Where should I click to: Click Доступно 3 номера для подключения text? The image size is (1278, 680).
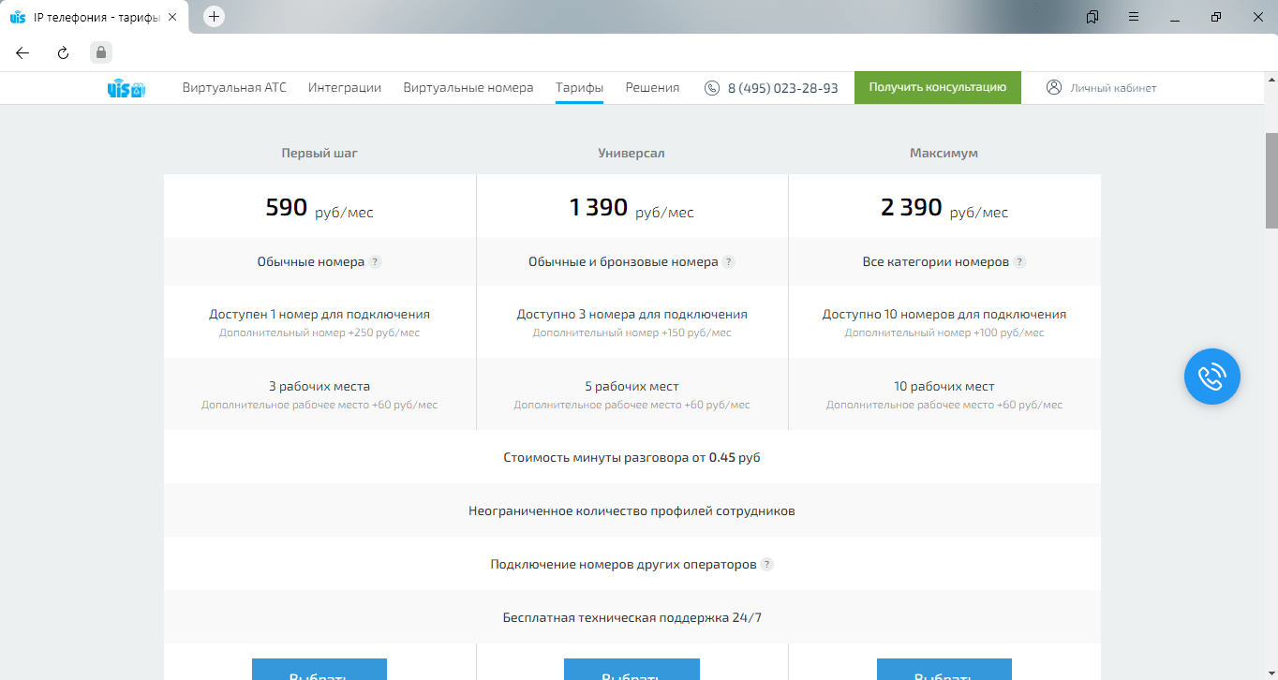[632, 315]
